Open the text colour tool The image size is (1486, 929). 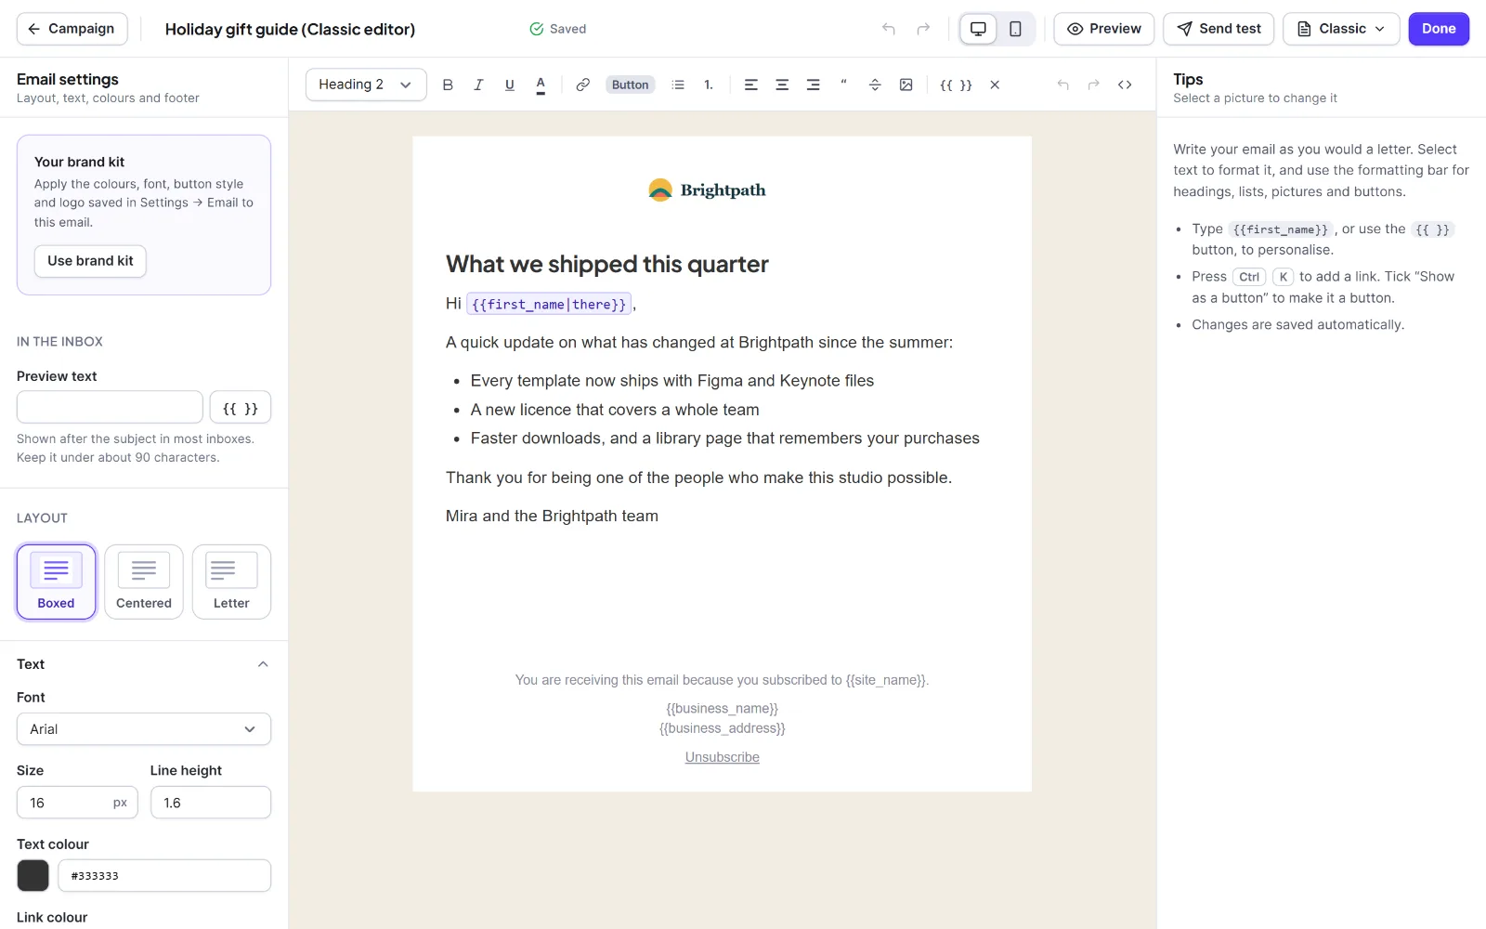pyautogui.click(x=541, y=85)
